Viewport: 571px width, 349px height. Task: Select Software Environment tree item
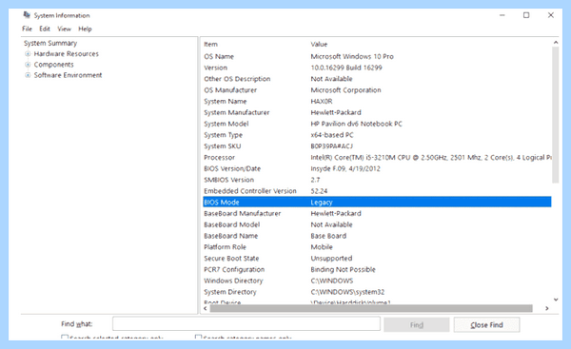pos(69,75)
